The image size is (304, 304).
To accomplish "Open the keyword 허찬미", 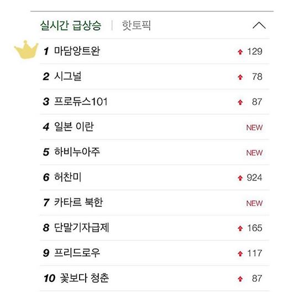I will pyautogui.click(x=67, y=177).
